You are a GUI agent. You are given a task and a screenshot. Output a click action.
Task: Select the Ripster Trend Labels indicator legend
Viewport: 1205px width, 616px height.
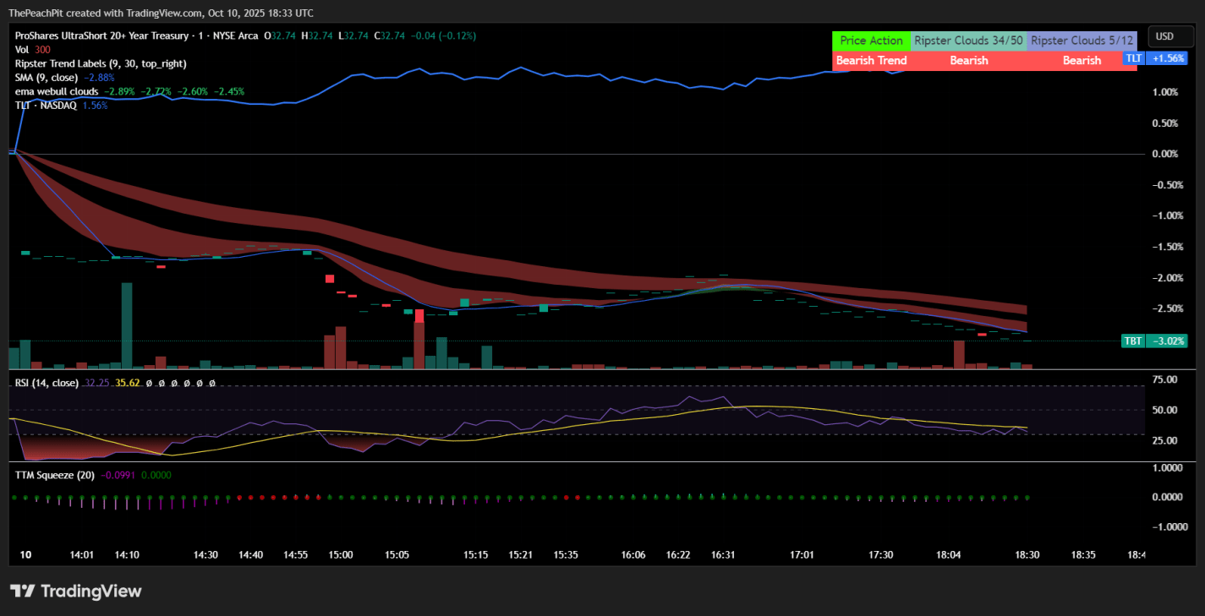[x=101, y=63]
